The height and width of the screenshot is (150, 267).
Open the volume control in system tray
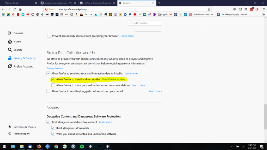(x=243, y=146)
